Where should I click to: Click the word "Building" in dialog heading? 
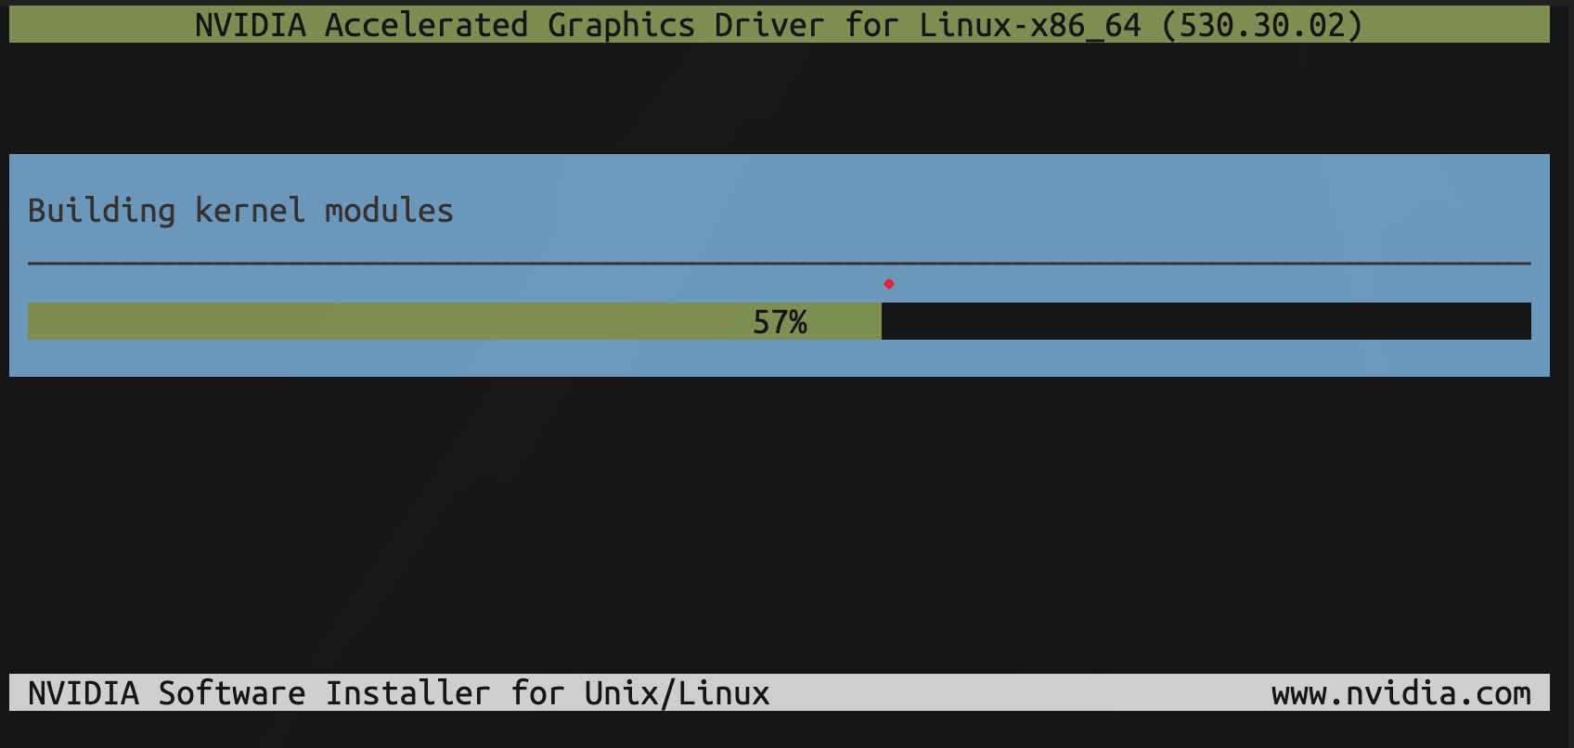point(101,211)
